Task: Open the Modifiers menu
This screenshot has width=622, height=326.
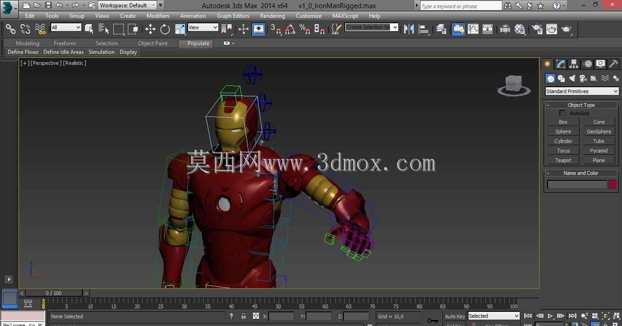Action: (158, 16)
